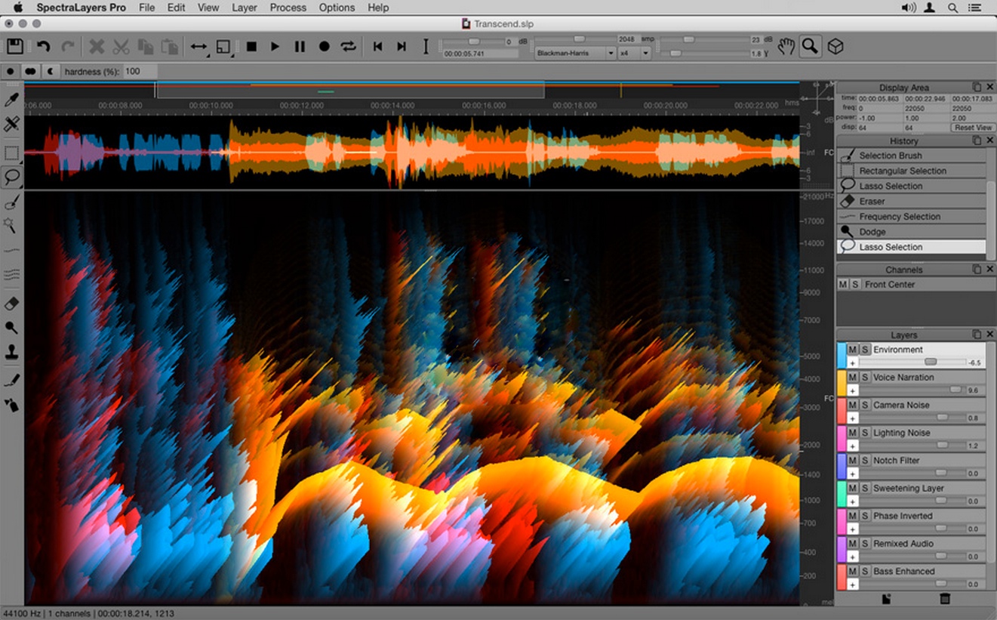This screenshot has height=620, width=997.
Task: Expand the Voice Narration layer plus button
Action: (852, 391)
